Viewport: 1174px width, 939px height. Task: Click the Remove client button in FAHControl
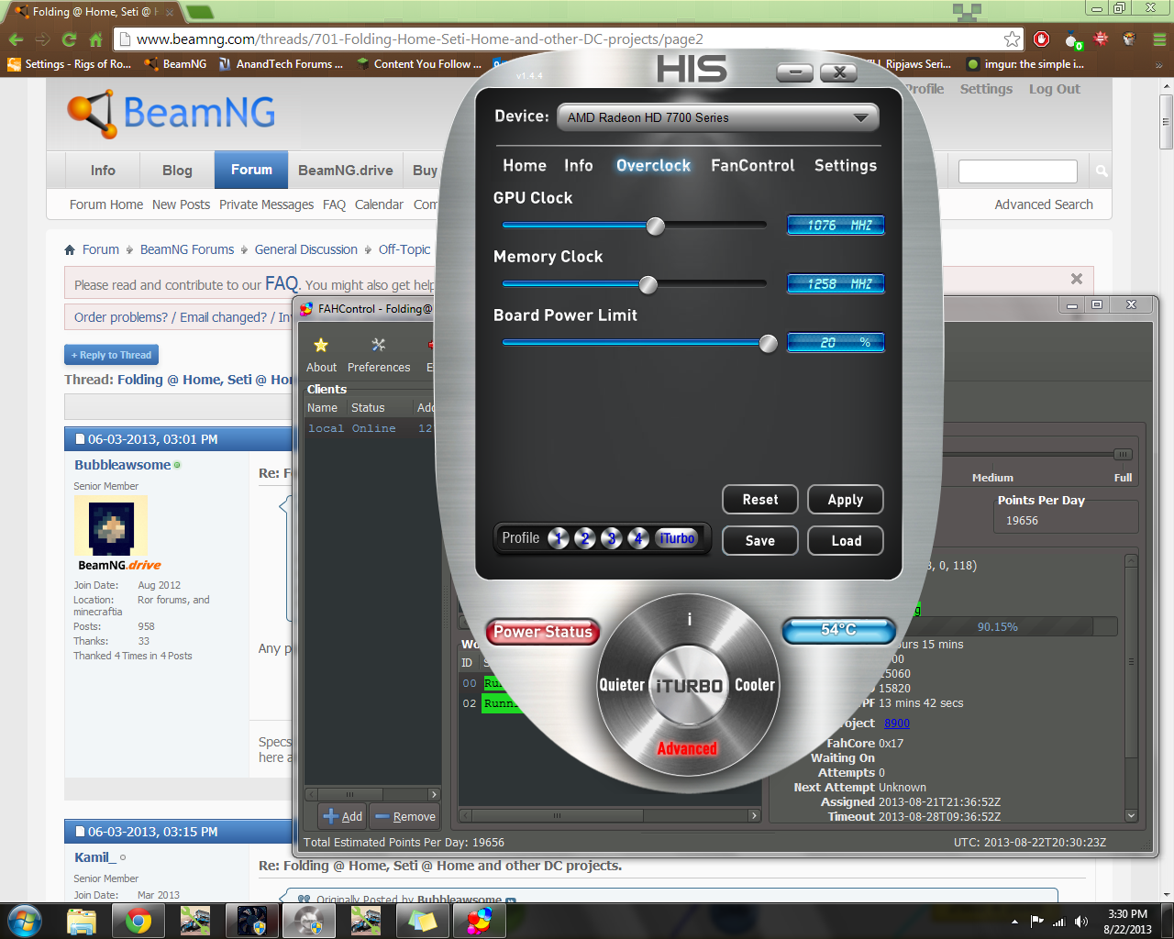click(x=405, y=816)
